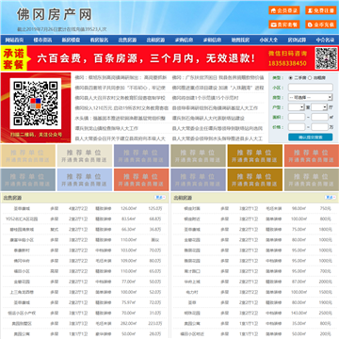
Task: Open 房贷试算 in the navigation bar
Action: 297,40
